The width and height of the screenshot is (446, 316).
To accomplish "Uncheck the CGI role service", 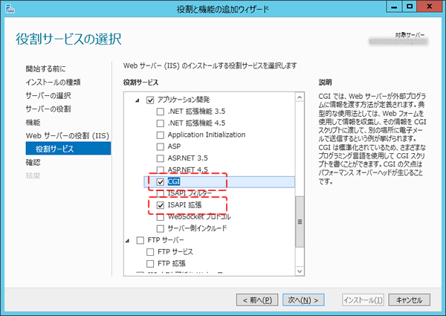I will tap(160, 181).
